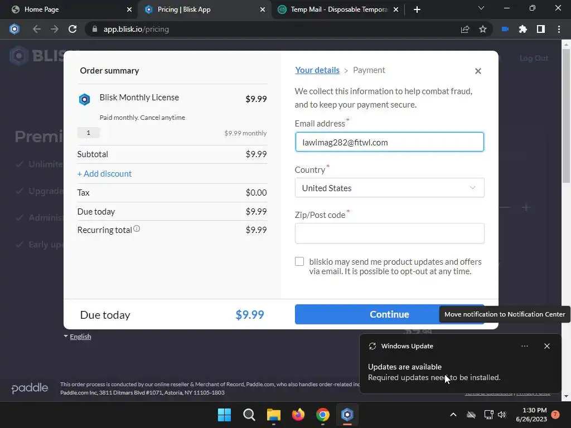Click the Add discount link
This screenshot has height=428, width=571.
coord(104,174)
